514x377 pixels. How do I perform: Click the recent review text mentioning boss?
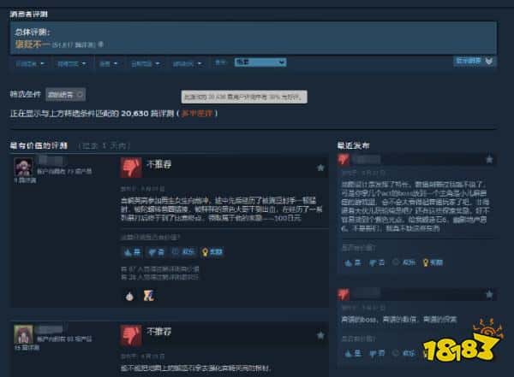click(399, 320)
